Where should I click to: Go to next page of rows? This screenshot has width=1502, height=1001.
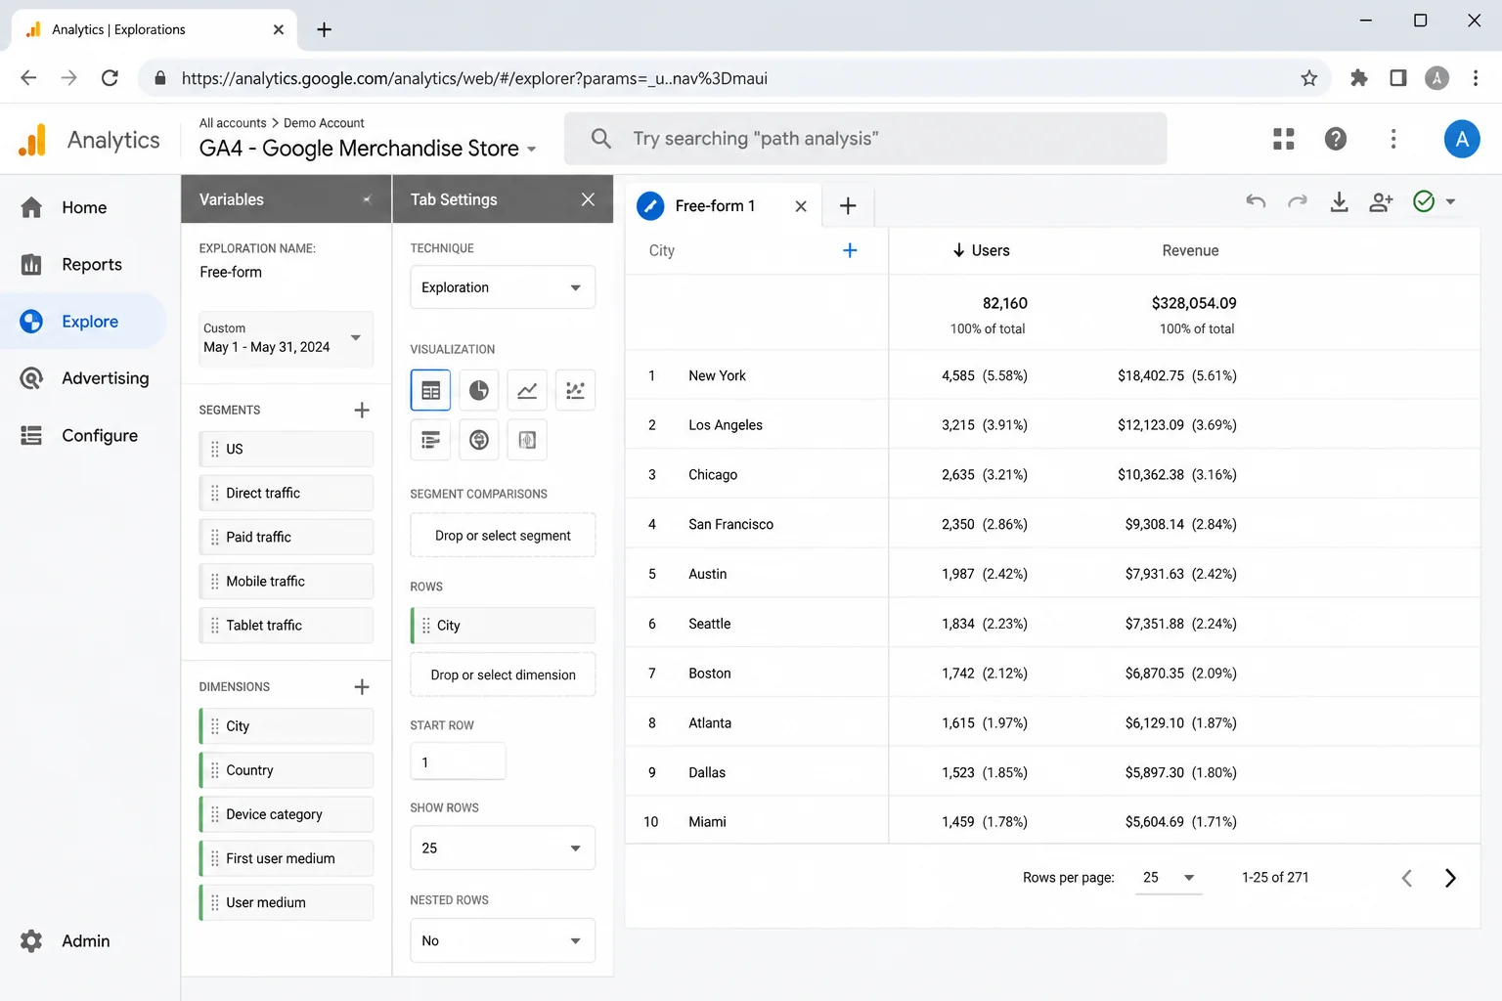[1450, 878]
